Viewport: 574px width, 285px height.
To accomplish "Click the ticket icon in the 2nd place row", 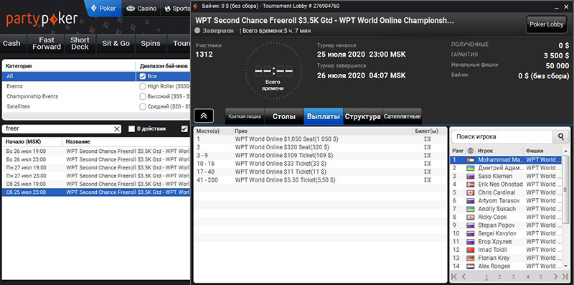I will click(x=426, y=147).
